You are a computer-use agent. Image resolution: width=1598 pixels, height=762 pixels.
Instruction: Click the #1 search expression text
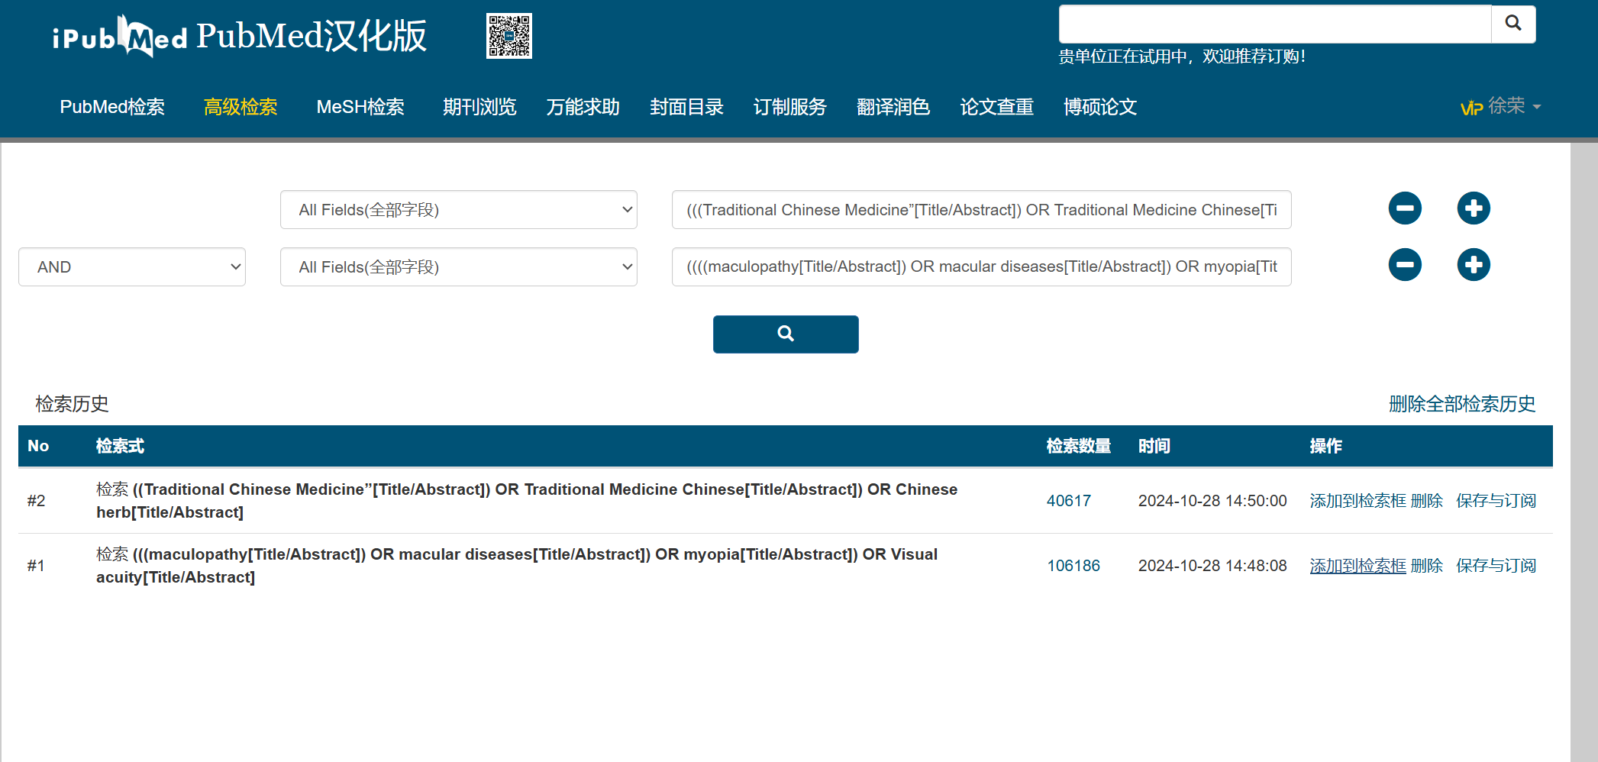click(517, 566)
